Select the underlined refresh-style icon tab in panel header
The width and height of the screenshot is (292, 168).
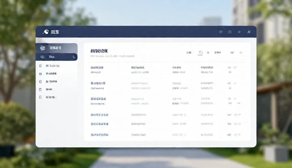coord(200,52)
